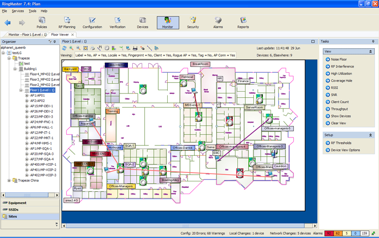
Task: Pin the Organizer panel with pushpin icon
Action: pyautogui.click(x=54, y=42)
